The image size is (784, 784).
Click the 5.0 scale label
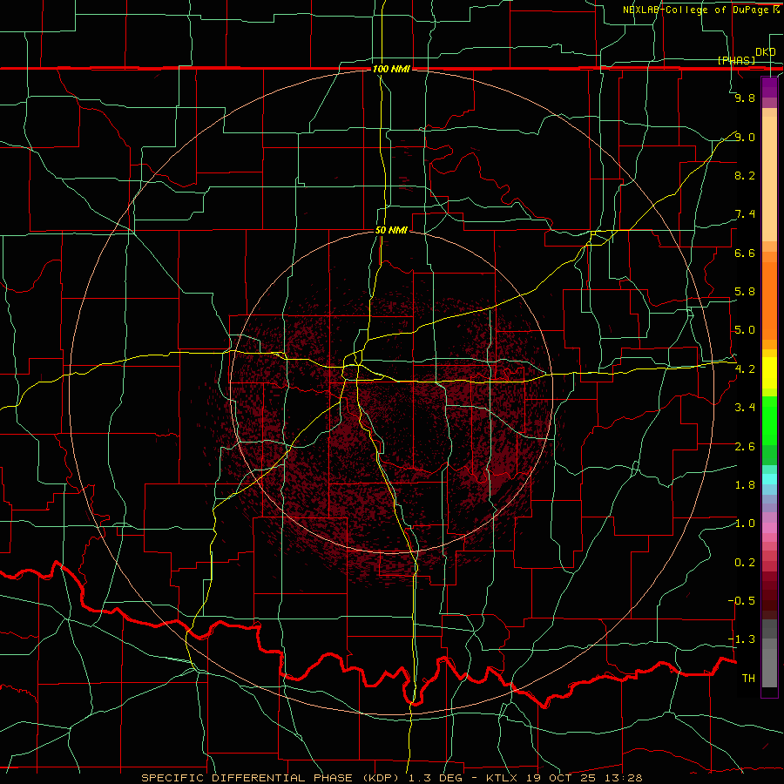click(x=745, y=330)
